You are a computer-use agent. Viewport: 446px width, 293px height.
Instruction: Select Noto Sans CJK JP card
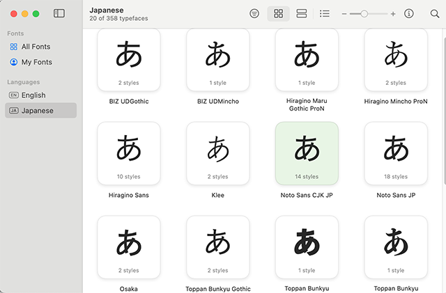307,154
